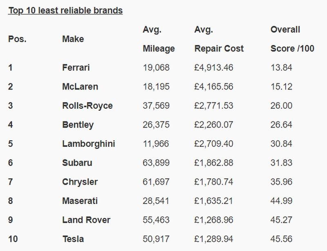Select the Chrysler make cell

(80, 182)
